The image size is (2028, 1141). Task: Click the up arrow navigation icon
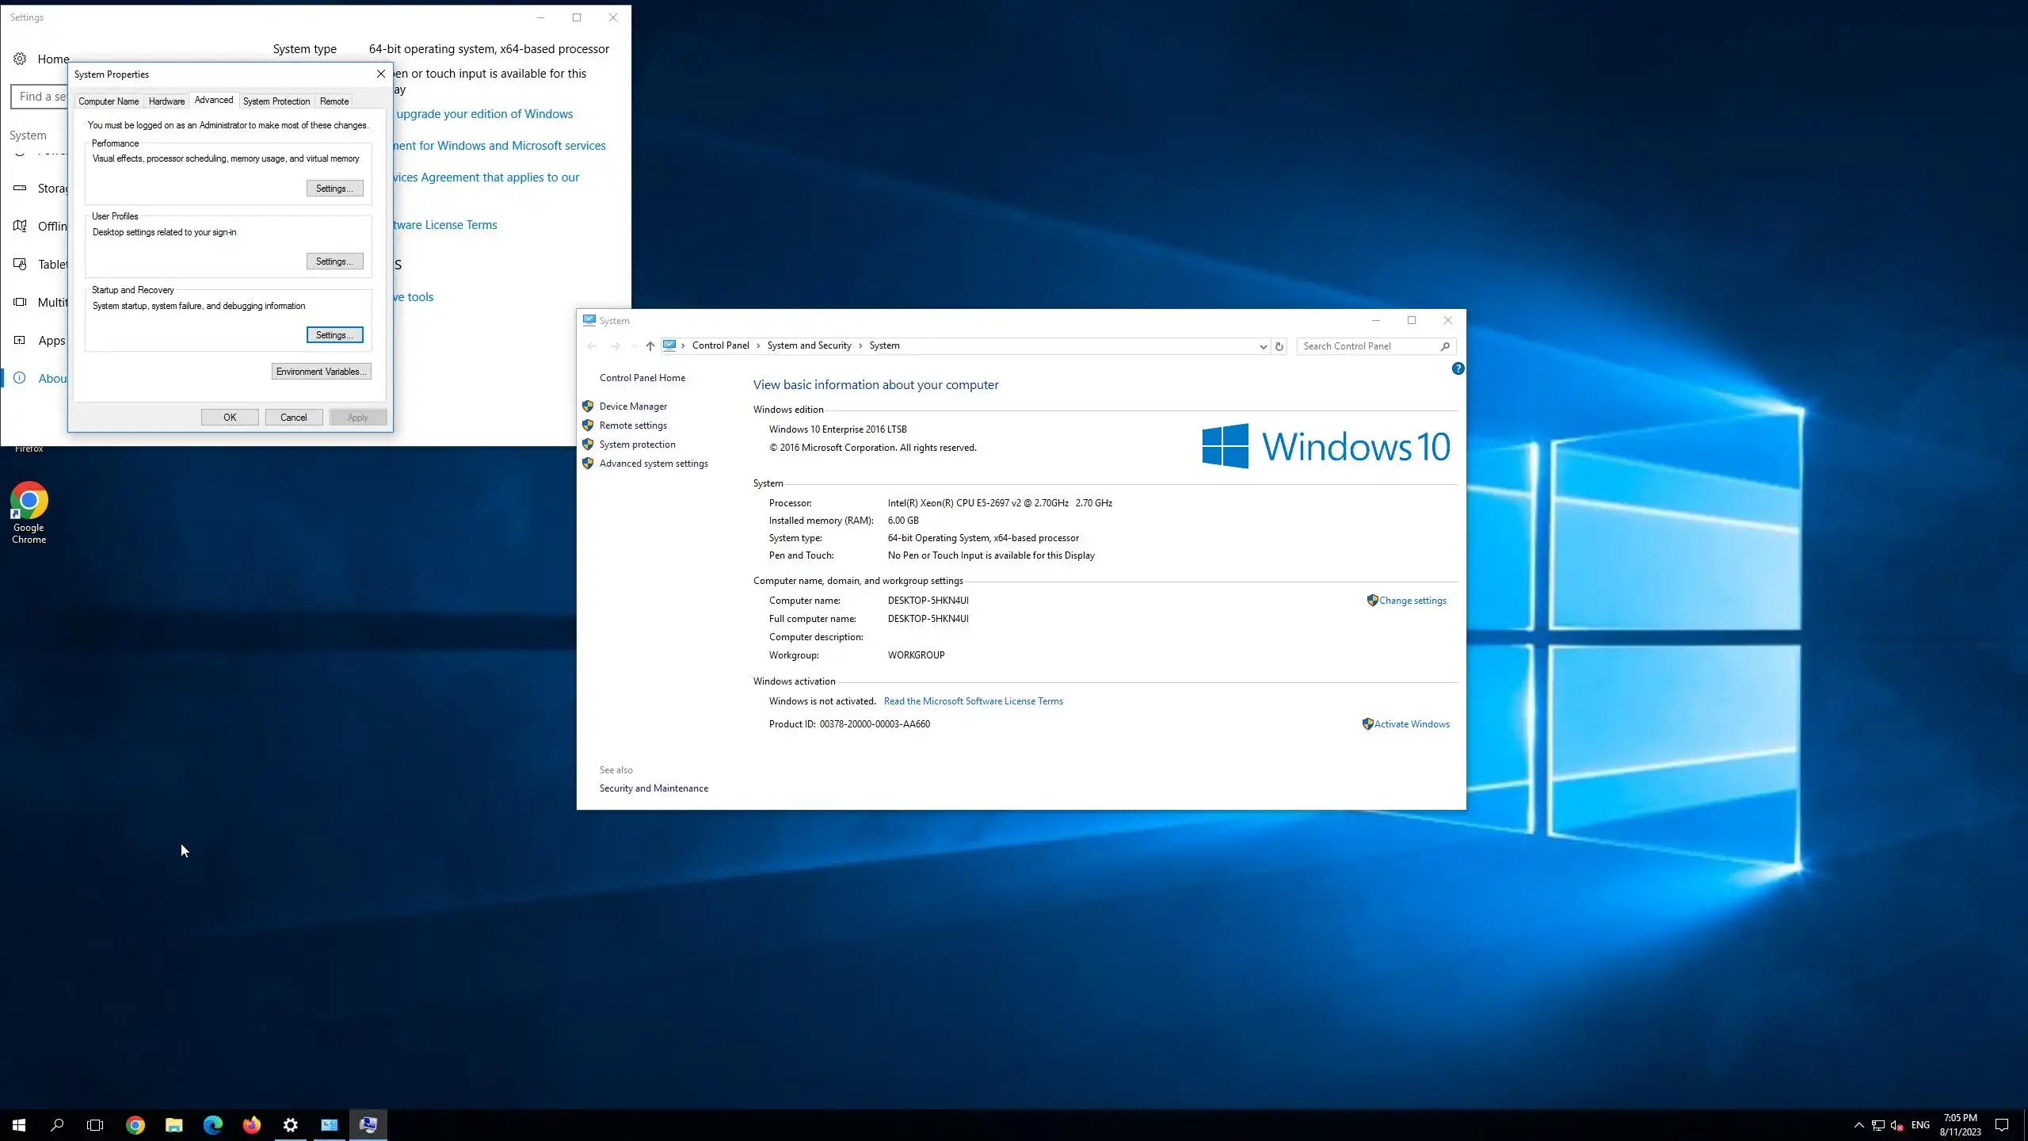(x=650, y=346)
